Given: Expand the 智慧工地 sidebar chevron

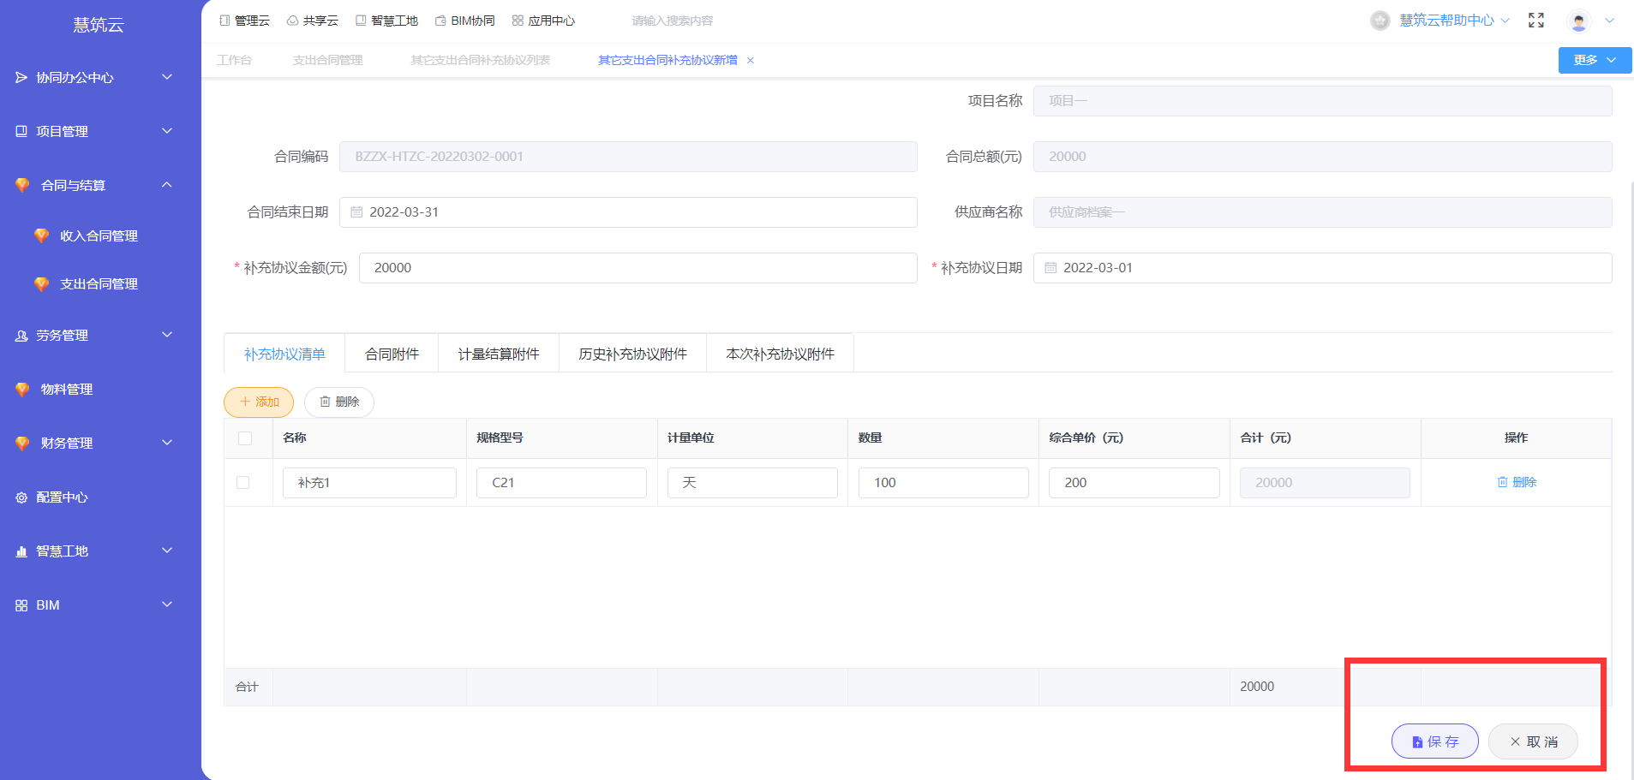Looking at the screenshot, I should pos(167,551).
